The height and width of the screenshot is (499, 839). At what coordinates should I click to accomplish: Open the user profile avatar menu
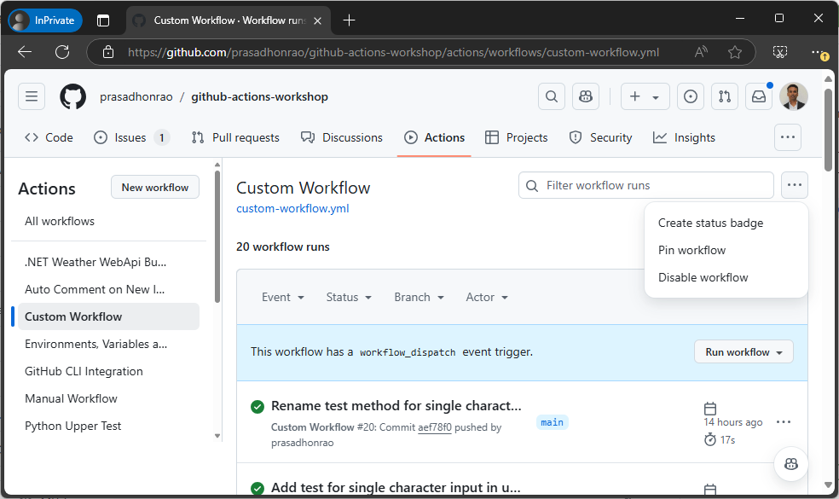794,96
